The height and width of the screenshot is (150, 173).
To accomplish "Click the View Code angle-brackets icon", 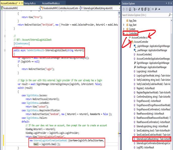I will [x=153, y=9].
